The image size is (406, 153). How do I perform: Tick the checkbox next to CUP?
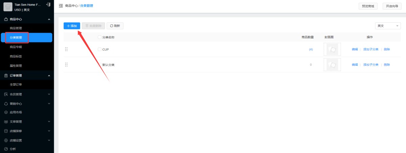coord(99,49)
